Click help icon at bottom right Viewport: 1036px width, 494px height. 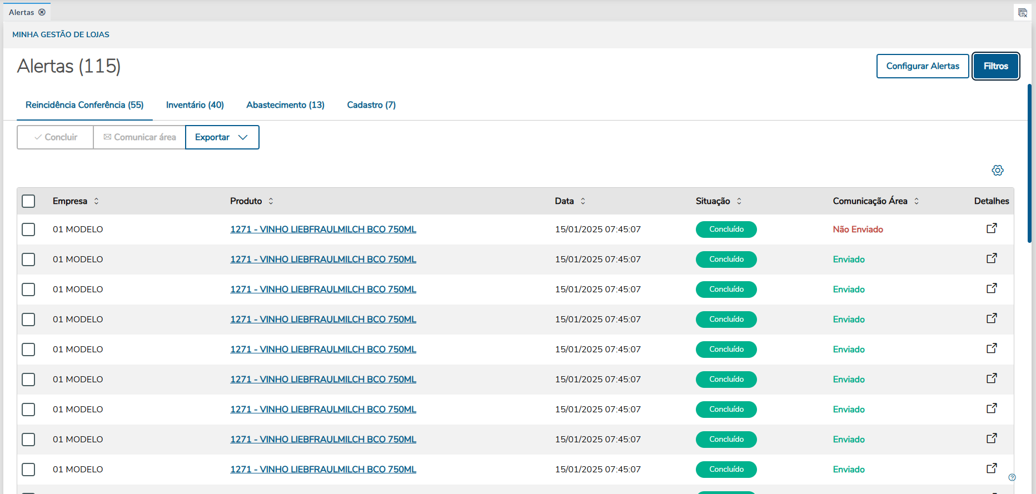point(1012,477)
